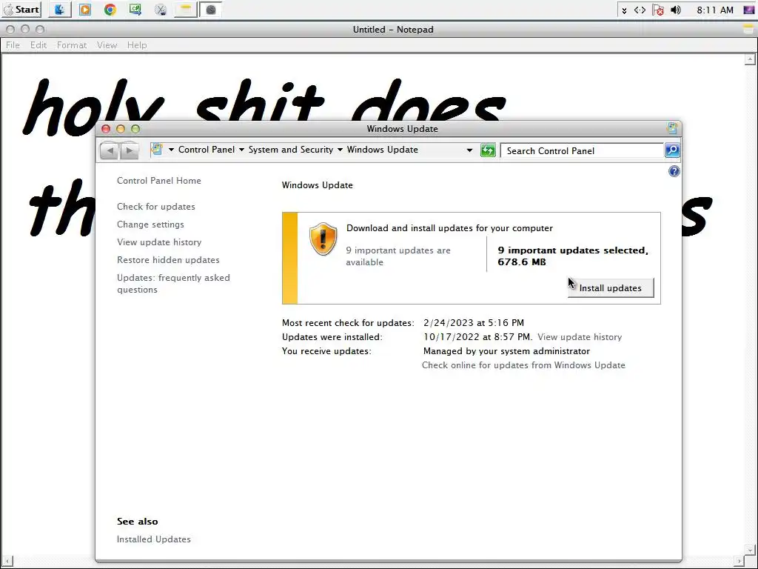The image size is (758, 569).
Task: Launch the Finder icon in the taskbar
Action: click(x=59, y=9)
